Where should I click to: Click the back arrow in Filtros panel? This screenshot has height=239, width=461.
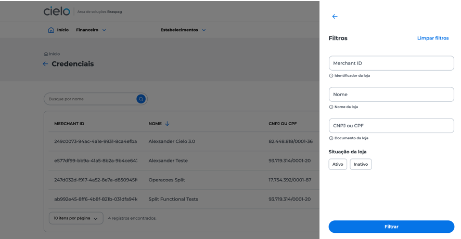335,17
